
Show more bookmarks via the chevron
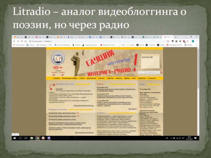[x=196, y=45]
